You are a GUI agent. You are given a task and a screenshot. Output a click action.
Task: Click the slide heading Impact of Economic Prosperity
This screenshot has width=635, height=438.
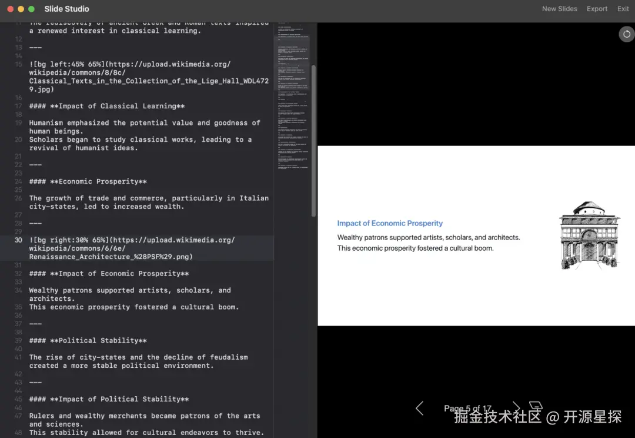[390, 223]
